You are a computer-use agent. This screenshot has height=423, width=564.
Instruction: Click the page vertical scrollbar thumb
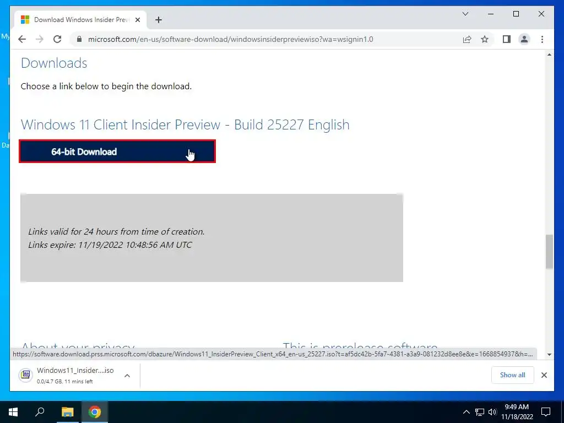[x=549, y=251]
